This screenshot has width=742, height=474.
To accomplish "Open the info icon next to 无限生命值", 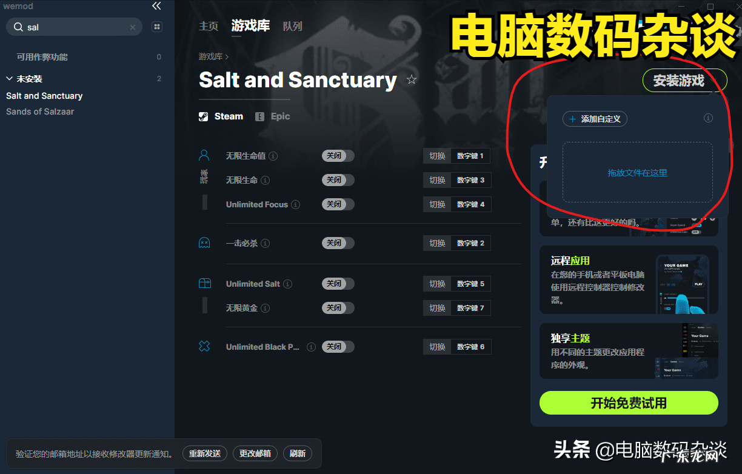I will tap(273, 156).
